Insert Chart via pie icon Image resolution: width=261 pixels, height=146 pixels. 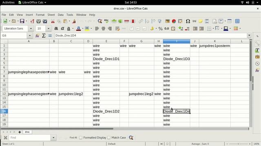pyautogui.click(x=174, y=21)
